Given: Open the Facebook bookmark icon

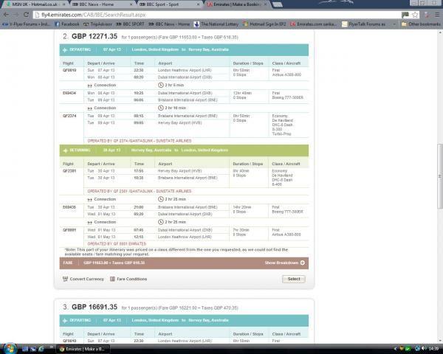Looking at the screenshot, I should point(57,24).
